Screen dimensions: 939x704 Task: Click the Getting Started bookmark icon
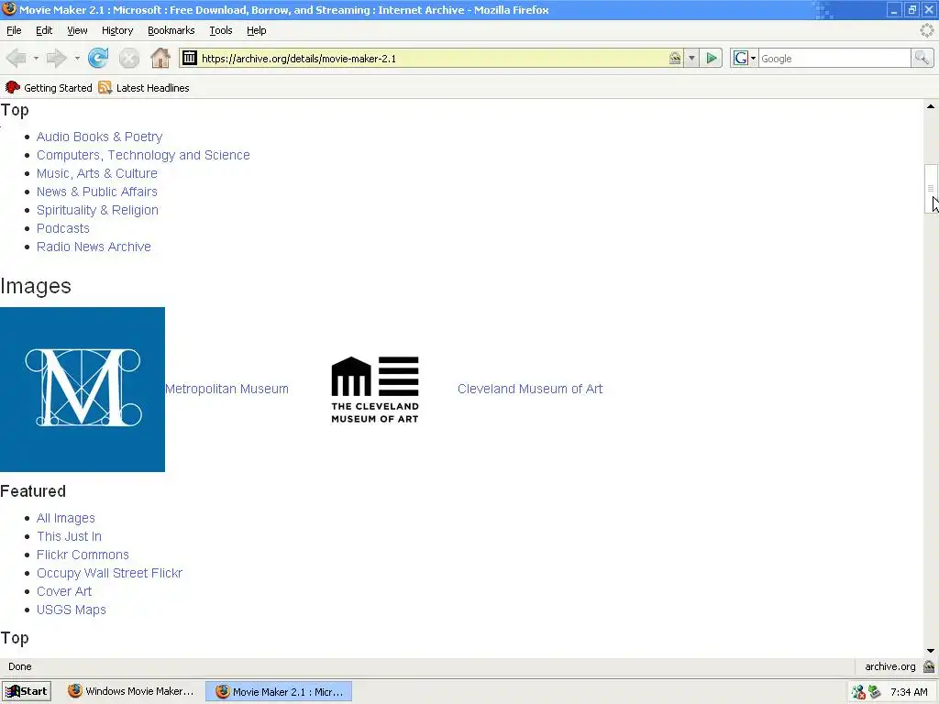click(x=13, y=87)
